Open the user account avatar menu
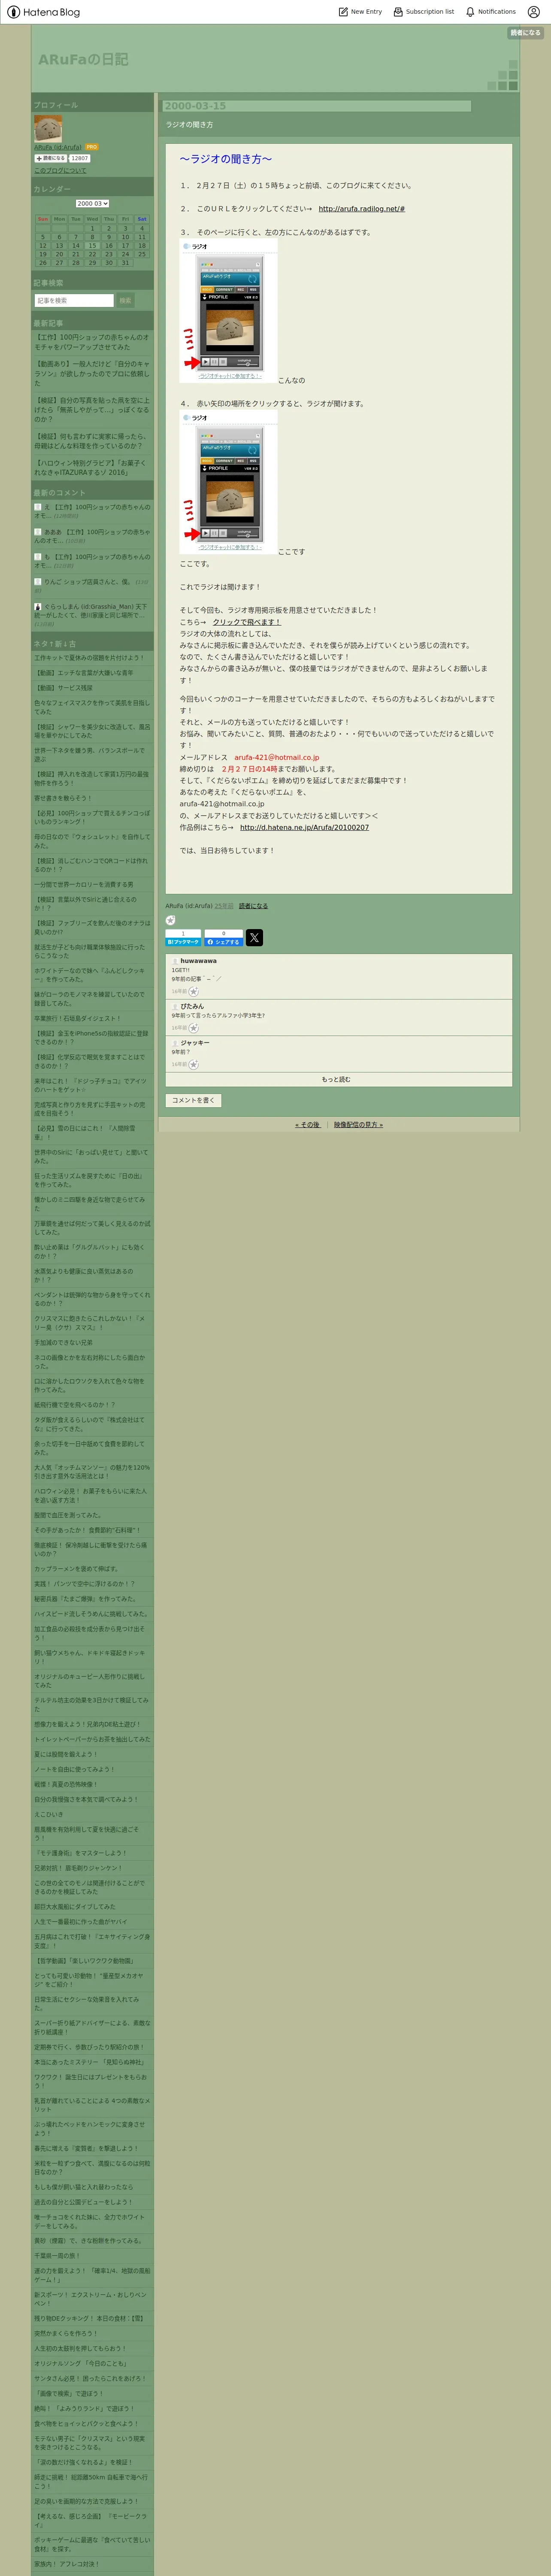 coord(533,12)
